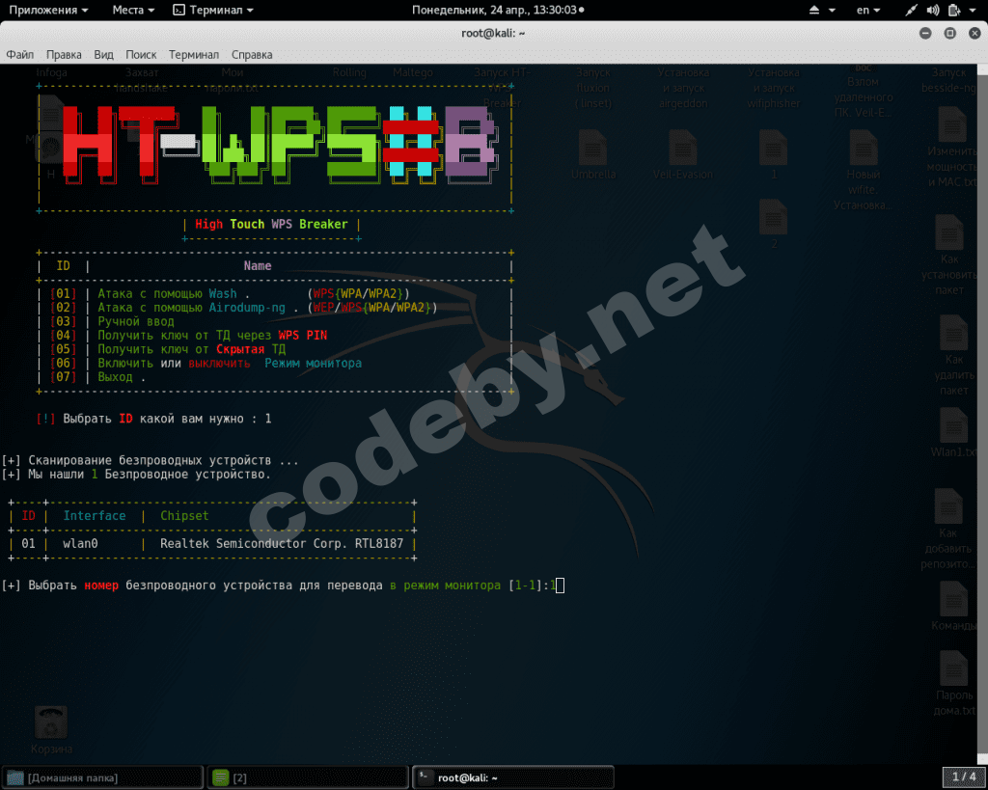Open the Поиск menu
The width and height of the screenshot is (988, 790).
click(x=141, y=55)
